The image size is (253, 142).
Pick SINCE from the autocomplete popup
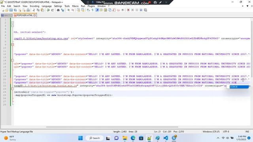[x=239, y=87]
